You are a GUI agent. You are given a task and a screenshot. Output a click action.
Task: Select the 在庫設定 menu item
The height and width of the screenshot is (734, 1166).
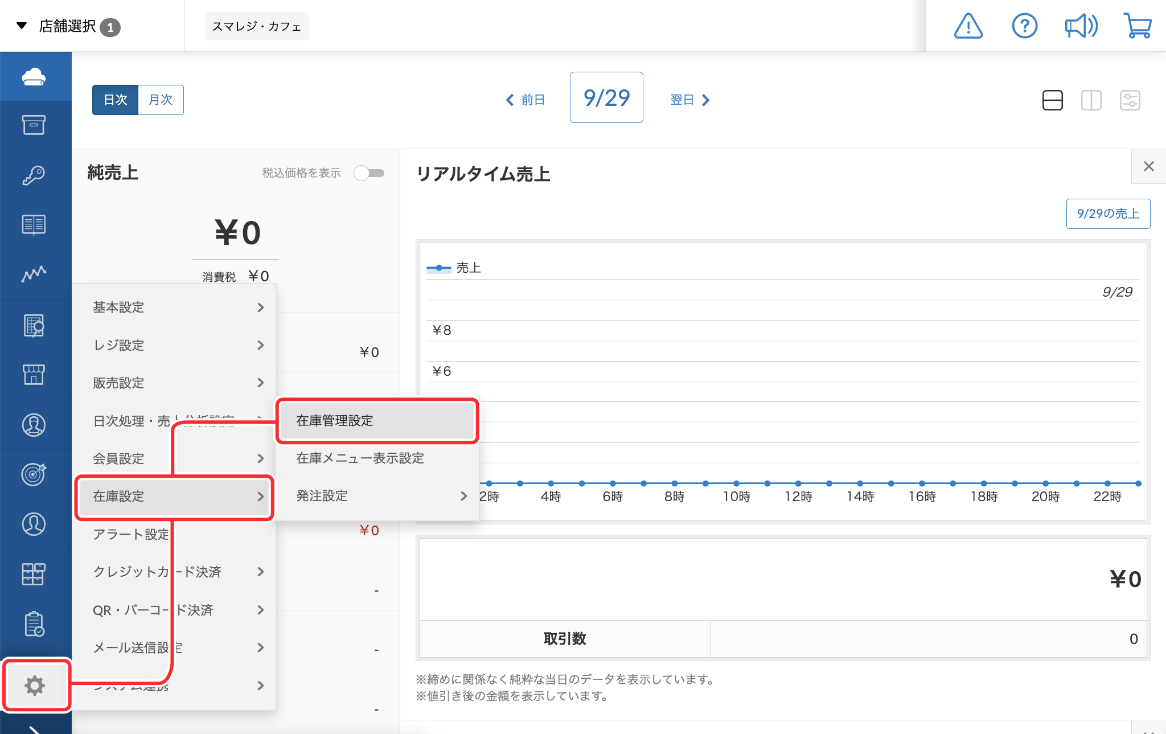[175, 497]
